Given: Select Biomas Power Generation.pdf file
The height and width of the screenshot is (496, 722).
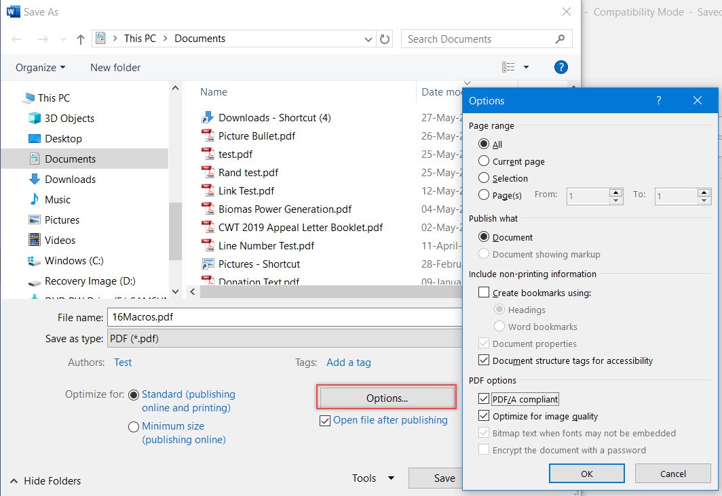Looking at the screenshot, I should click(x=284, y=209).
